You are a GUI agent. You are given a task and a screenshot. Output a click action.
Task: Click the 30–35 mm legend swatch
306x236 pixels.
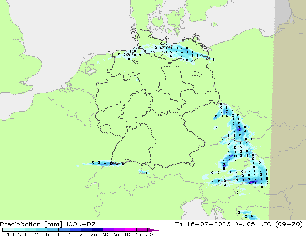click(x=108, y=230)
